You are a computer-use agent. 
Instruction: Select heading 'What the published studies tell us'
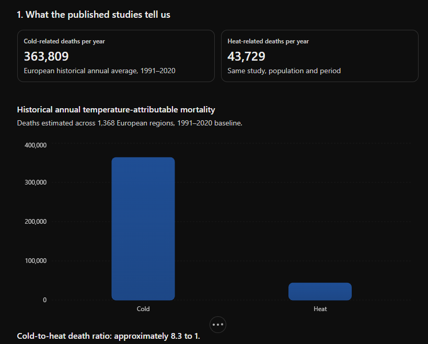click(x=94, y=15)
